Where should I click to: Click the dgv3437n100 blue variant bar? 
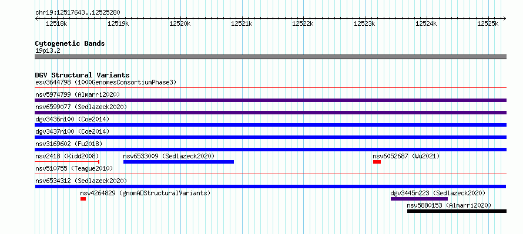point(270,137)
